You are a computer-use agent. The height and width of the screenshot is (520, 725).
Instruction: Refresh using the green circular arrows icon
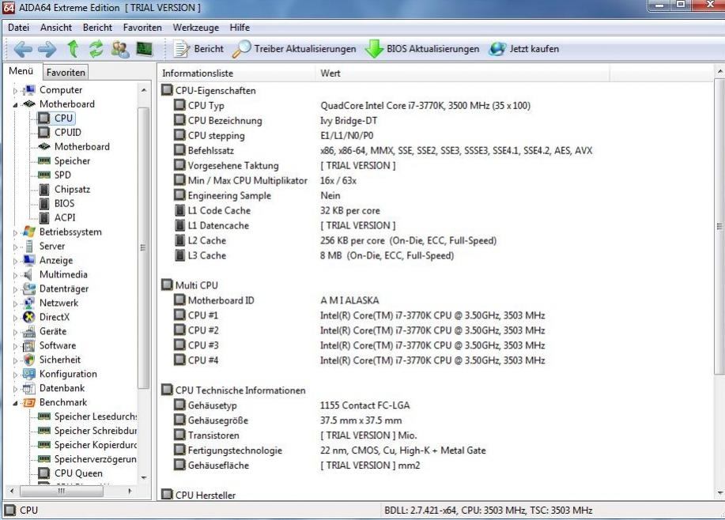pyautogui.click(x=96, y=48)
